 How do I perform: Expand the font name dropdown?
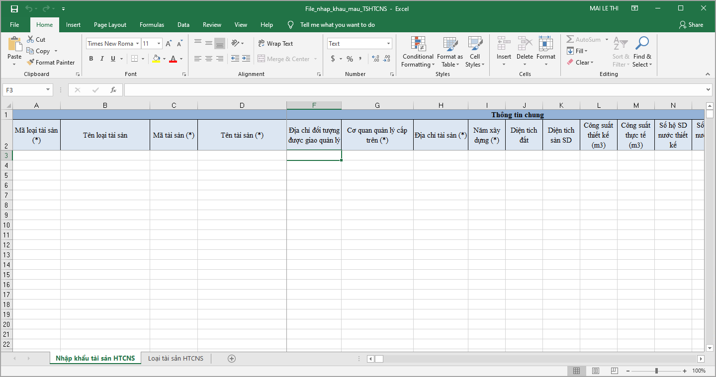coord(137,44)
